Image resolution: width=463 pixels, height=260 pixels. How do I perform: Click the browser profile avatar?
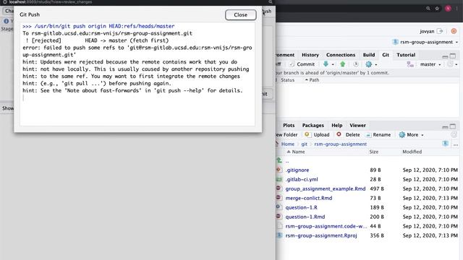(448, 9)
